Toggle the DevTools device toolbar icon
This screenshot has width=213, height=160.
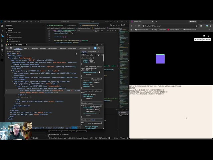(11, 48)
